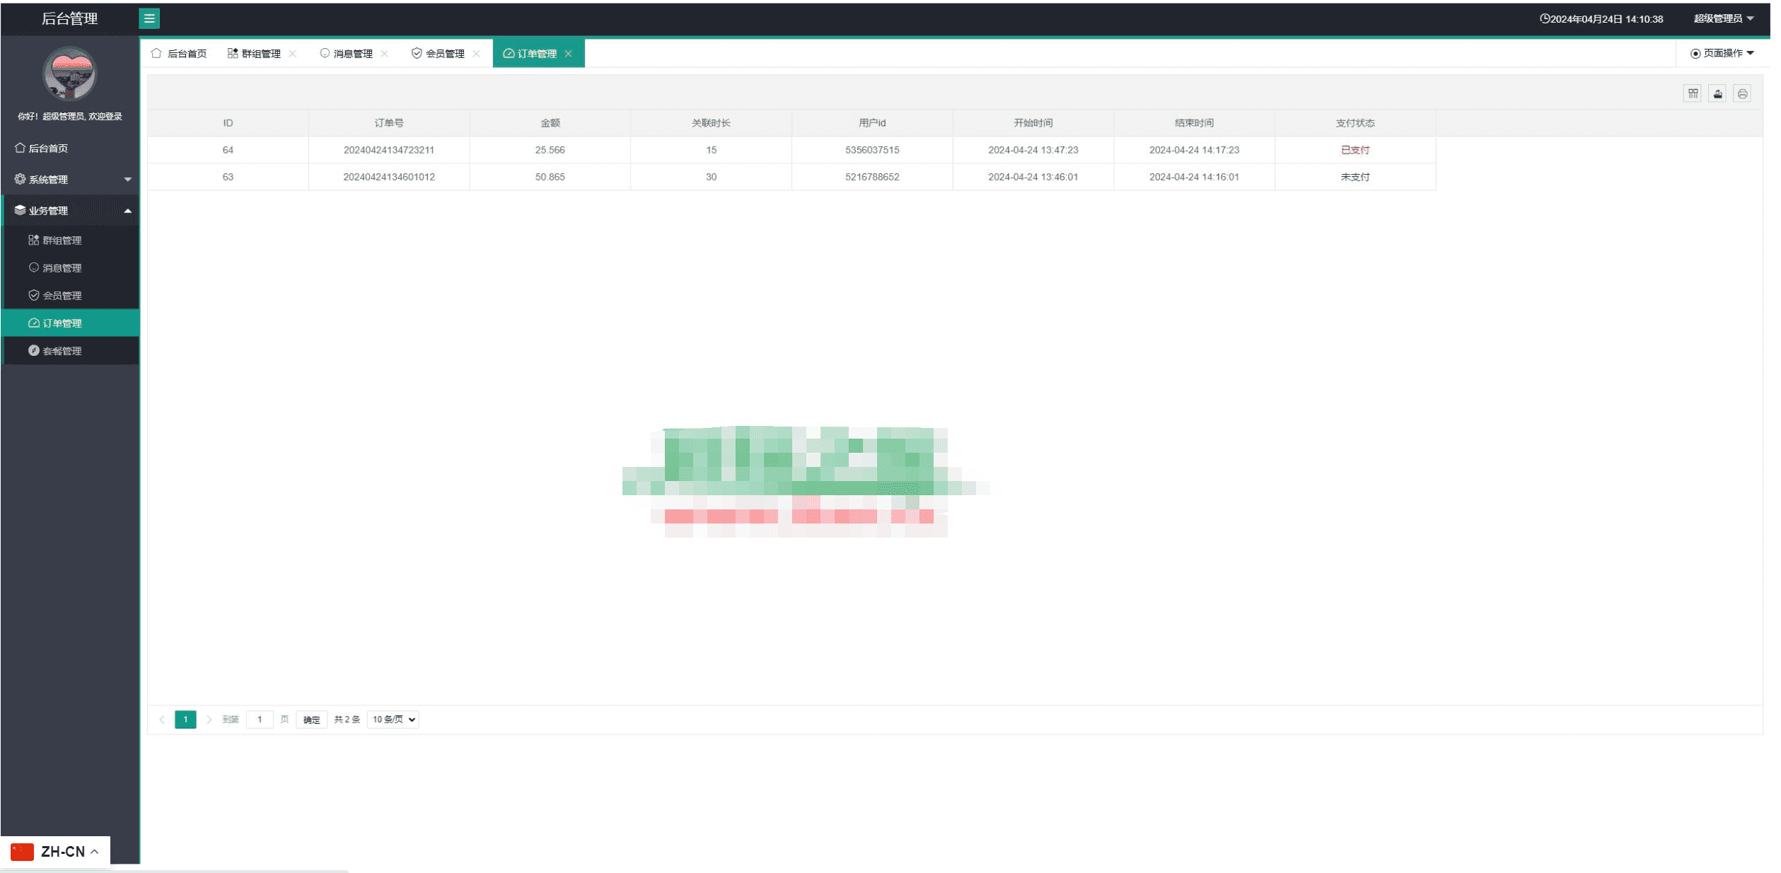The image size is (1781, 873).
Task: Click the amount 50.865 cell
Action: tap(550, 177)
